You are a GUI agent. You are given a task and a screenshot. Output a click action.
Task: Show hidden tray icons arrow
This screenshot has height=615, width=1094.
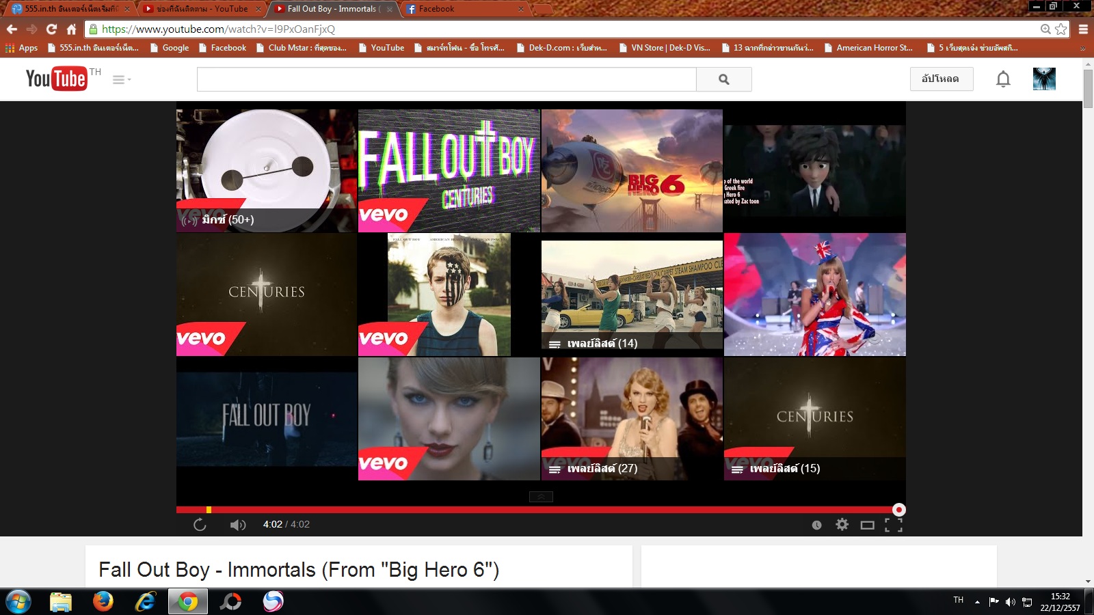[977, 602]
